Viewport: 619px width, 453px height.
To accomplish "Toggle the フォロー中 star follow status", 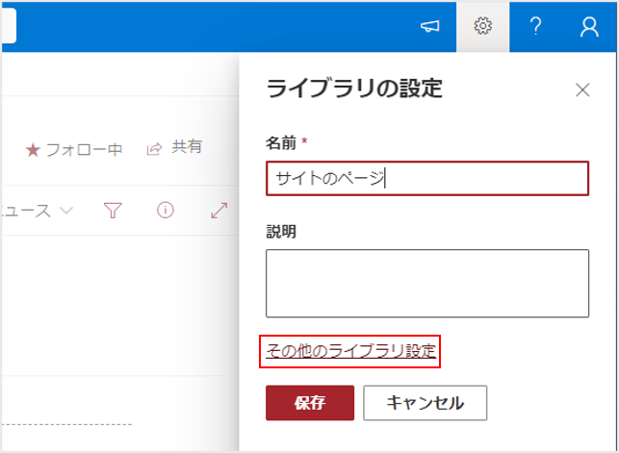I will pos(73,149).
